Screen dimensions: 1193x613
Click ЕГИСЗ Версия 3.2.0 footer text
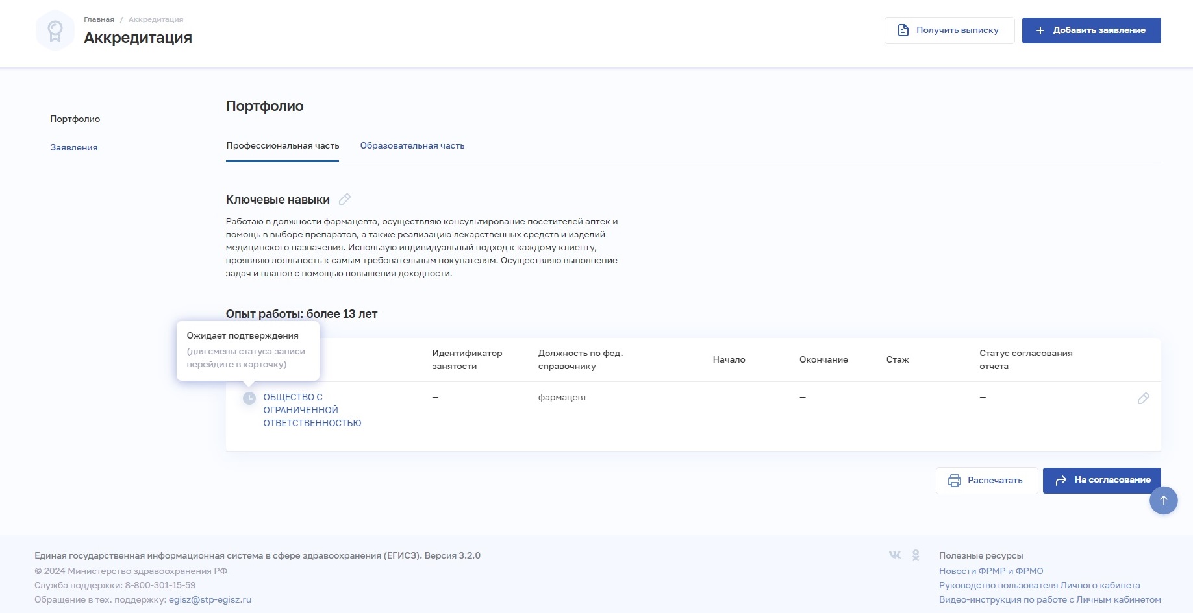point(257,555)
